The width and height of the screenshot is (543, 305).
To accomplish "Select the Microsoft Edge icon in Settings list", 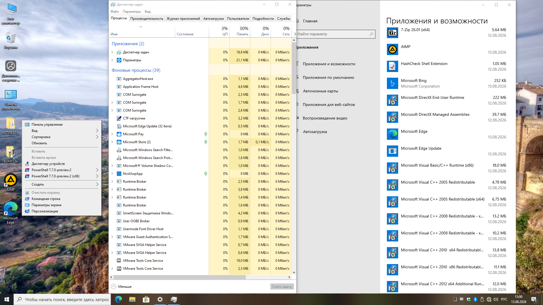I will [x=392, y=134].
